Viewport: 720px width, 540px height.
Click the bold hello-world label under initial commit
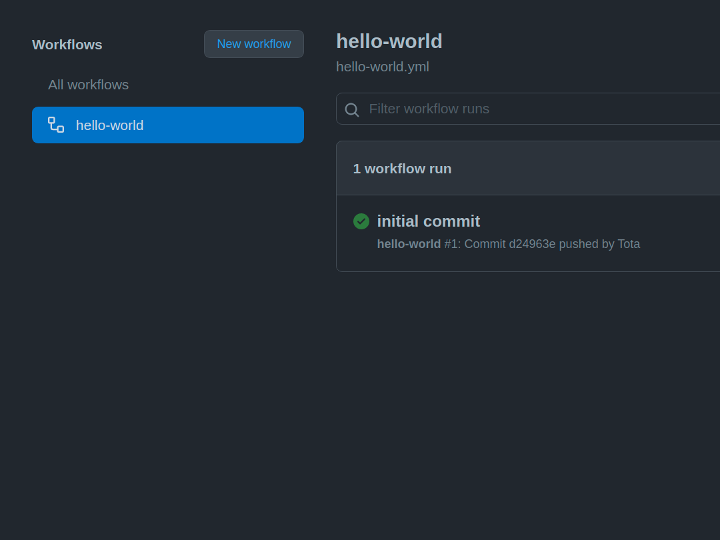[409, 244]
